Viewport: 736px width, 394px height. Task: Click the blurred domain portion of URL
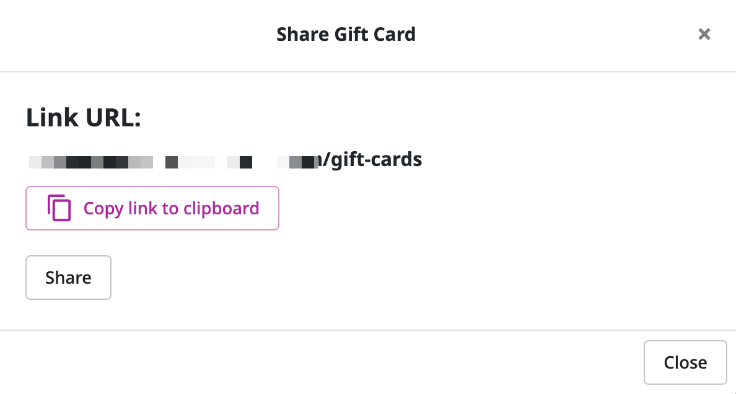click(x=173, y=162)
